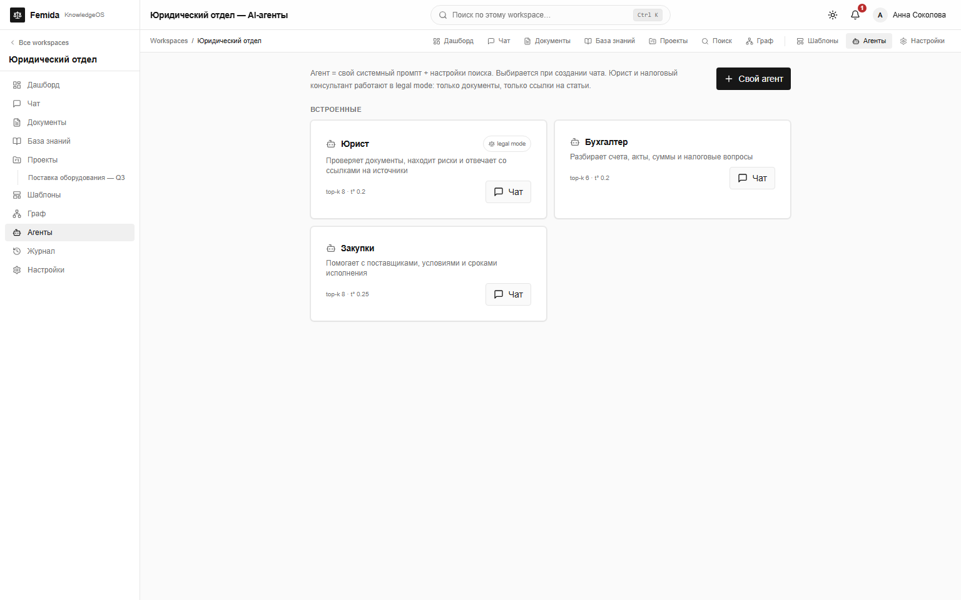Click the Юридический отдел breadcrumb

[230, 41]
